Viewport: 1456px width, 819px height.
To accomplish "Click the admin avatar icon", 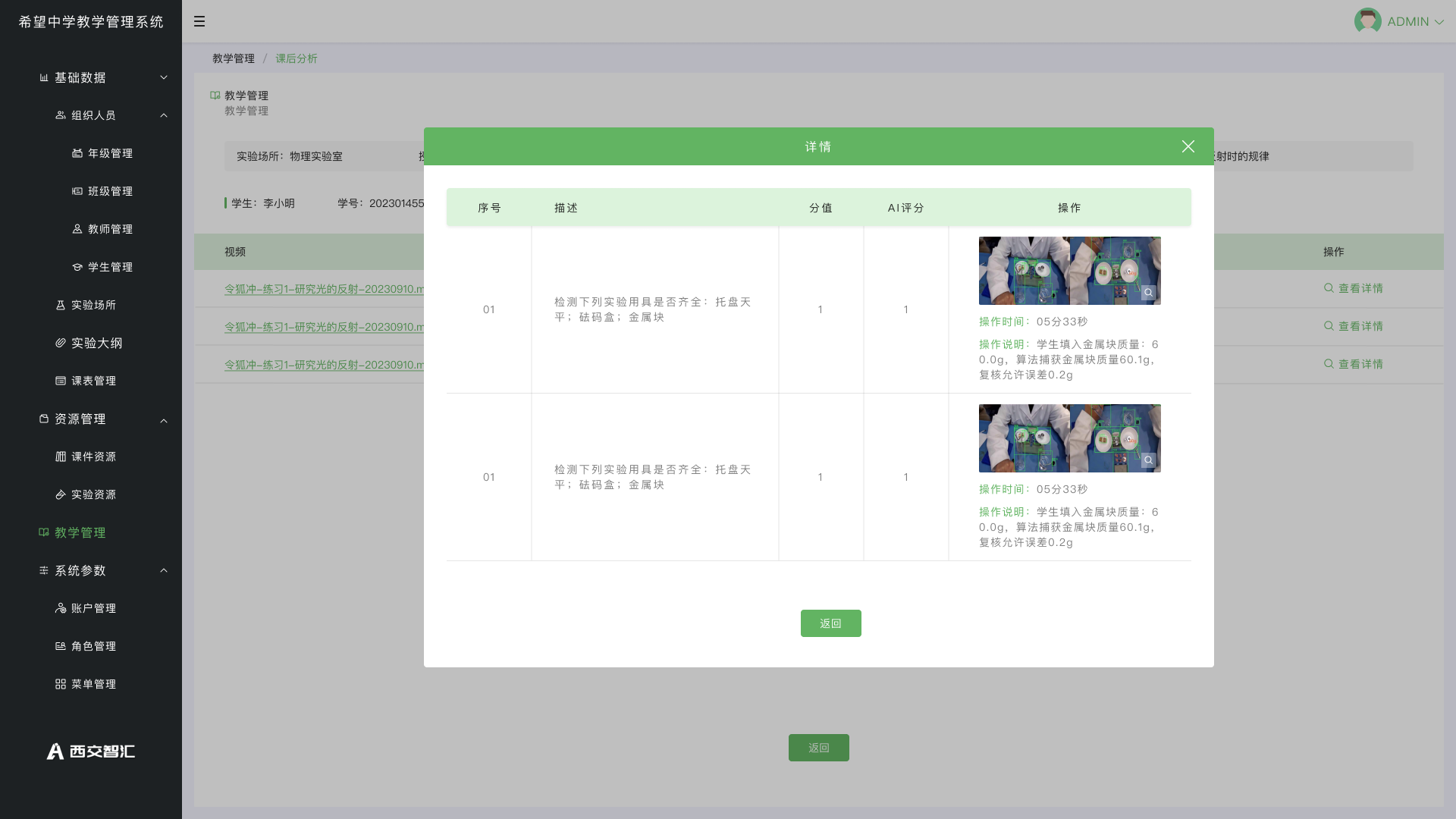I will (x=1367, y=21).
